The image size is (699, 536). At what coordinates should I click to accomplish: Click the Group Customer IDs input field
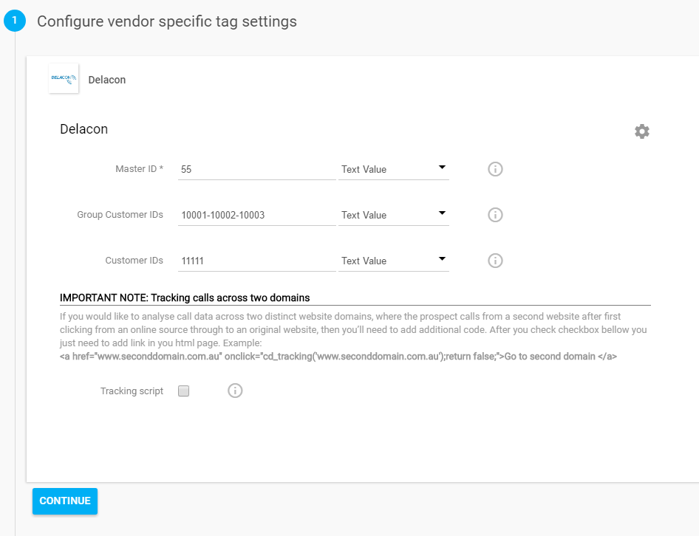[x=257, y=215]
